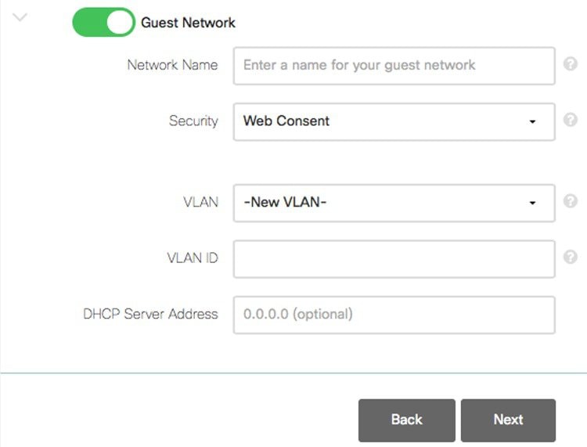Click the VLAN label beside the dropdown
Image resolution: width=587 pixels, height=447 pixels.
click(x=200, y=202)
